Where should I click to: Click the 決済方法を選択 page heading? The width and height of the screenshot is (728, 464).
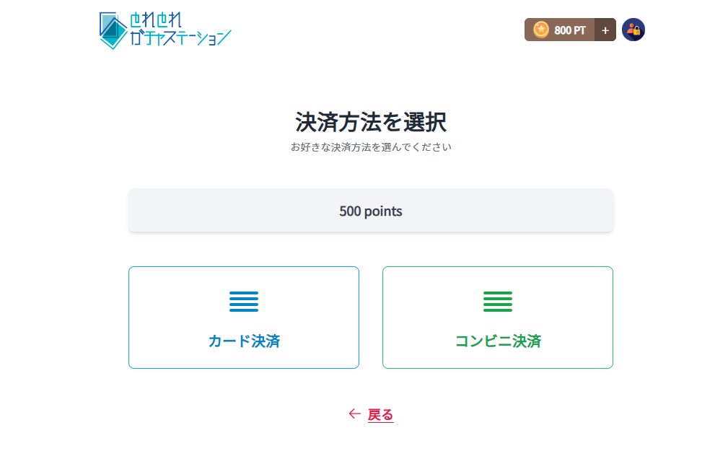pyautogui.click(x=371, y=122)
